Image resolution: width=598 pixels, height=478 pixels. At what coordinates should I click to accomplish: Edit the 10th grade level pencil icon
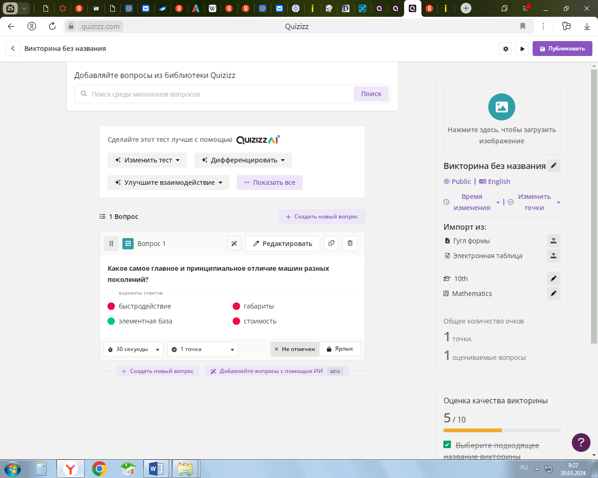click(x=554, y=279)
